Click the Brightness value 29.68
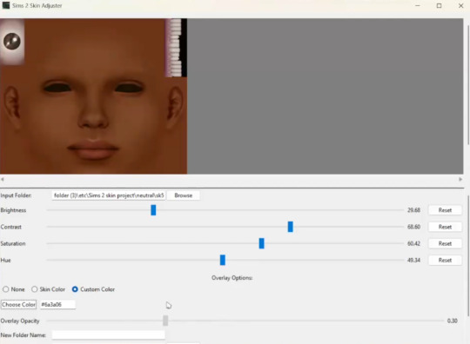Screen dimensions: 470x344 tap(413, 210)
